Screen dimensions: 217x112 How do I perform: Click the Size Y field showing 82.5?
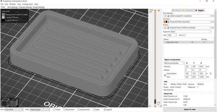[x=195, y=77]
